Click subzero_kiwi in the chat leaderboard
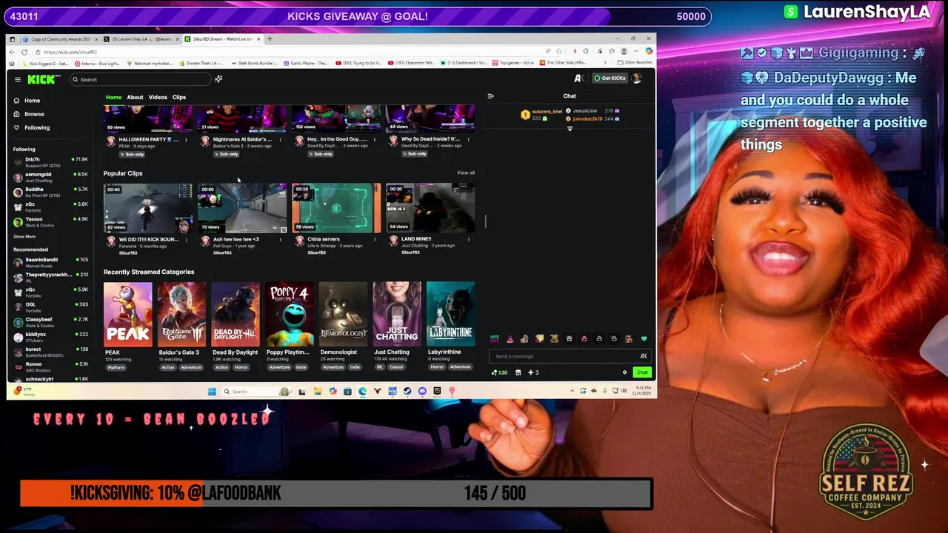The width and height of the screenshot is (948, 533). [x=547, y=112]
